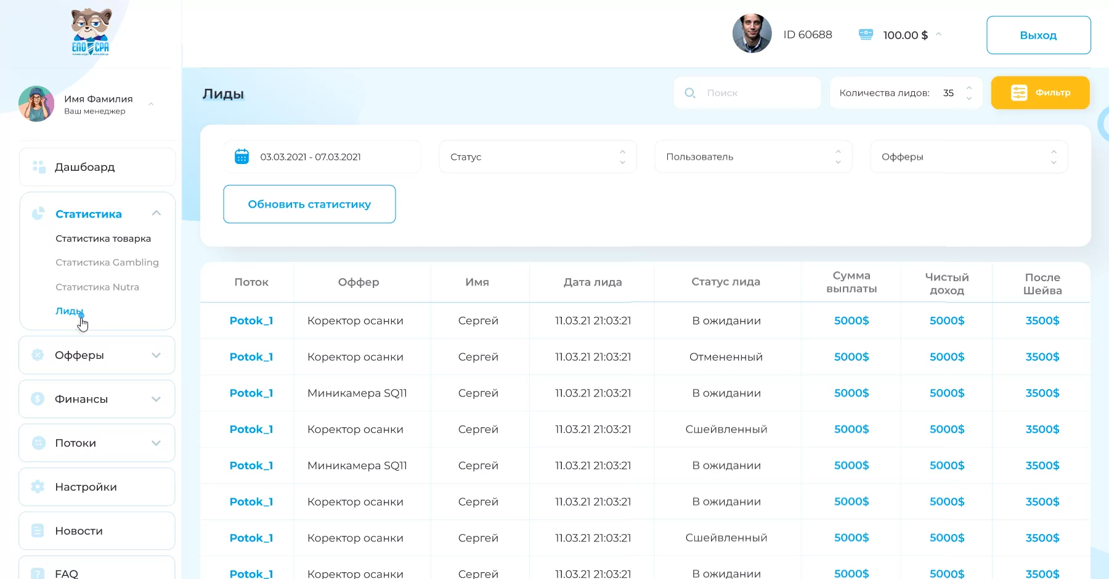
Task: Open the manager avatar picture
Action: point(36,104)
